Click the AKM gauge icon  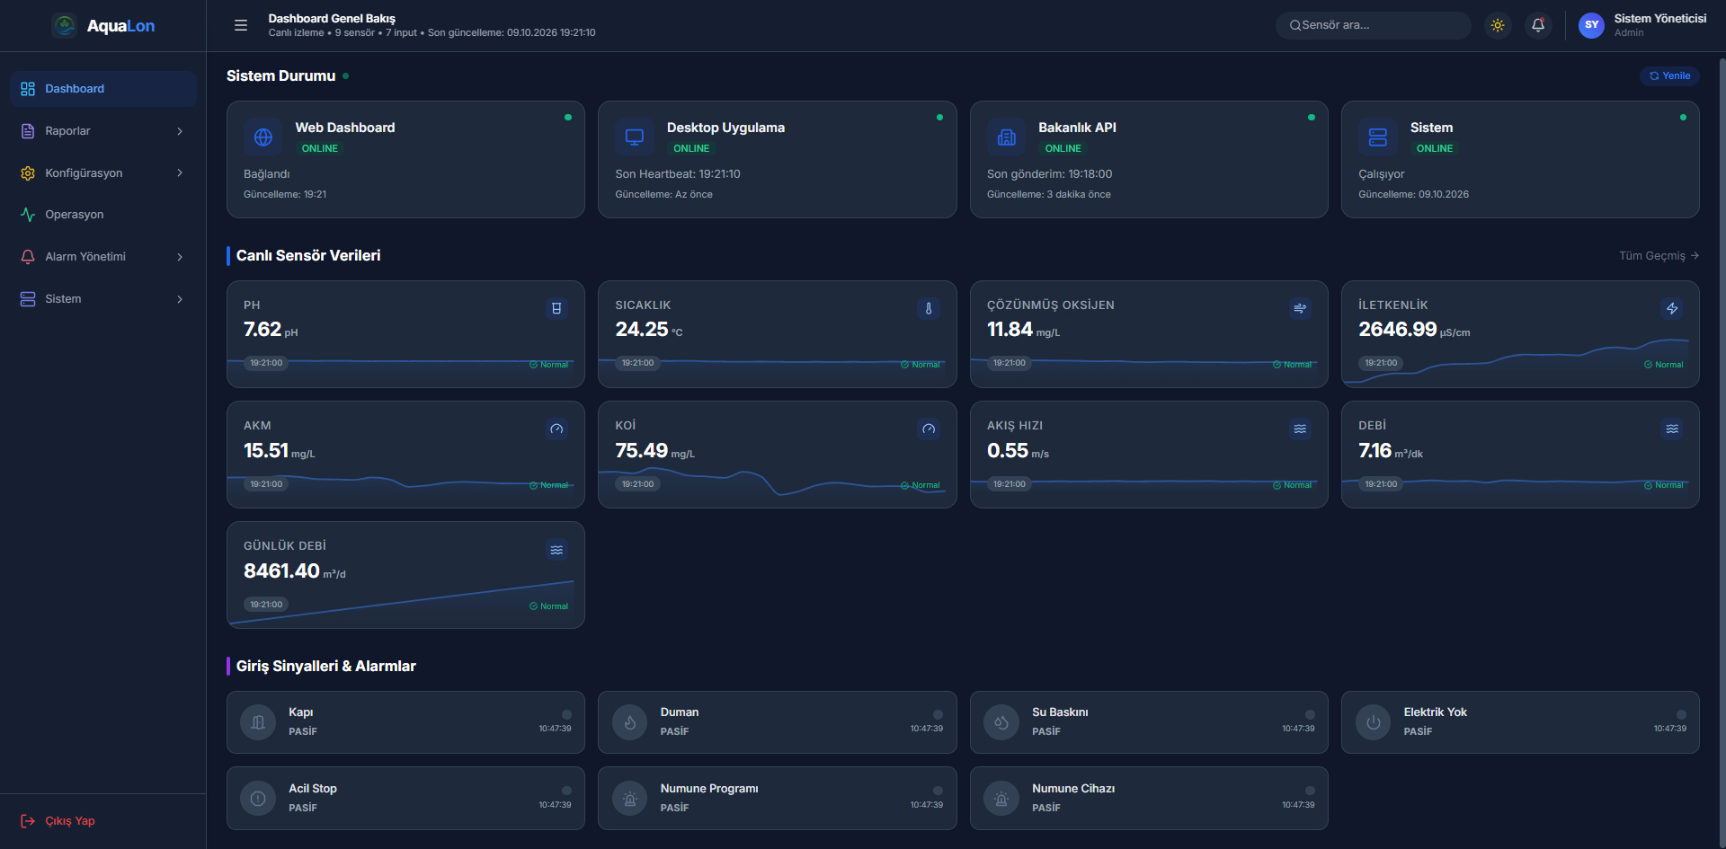[x=557, y=429]
